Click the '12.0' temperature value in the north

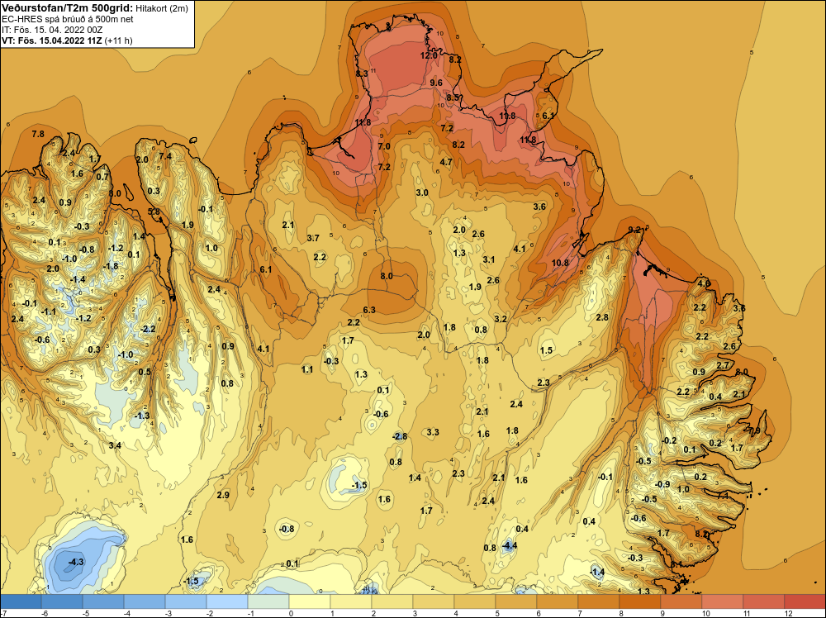pyautogui.click(x=429, y=55)
